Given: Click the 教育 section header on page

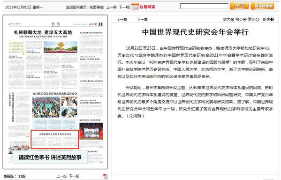Looking at the screenshot, I should click(x=56, y=24).
